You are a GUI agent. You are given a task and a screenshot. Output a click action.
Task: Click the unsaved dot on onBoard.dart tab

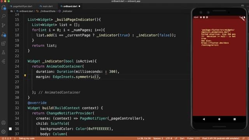[79, 6]
